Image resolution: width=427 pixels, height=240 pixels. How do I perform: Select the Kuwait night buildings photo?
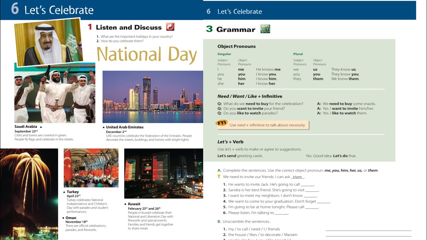pyautogui.click(x=163, y=173)
